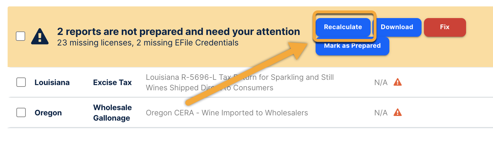Open the Louisiana state name

[52, 82]
